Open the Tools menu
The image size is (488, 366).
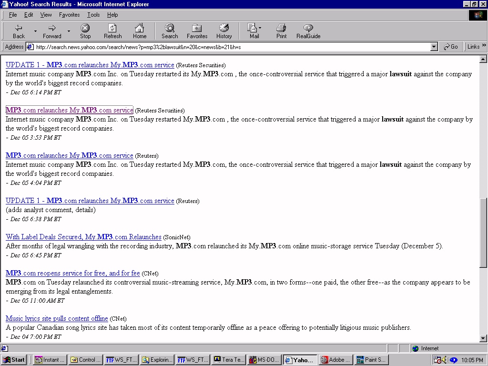[93, 15]
